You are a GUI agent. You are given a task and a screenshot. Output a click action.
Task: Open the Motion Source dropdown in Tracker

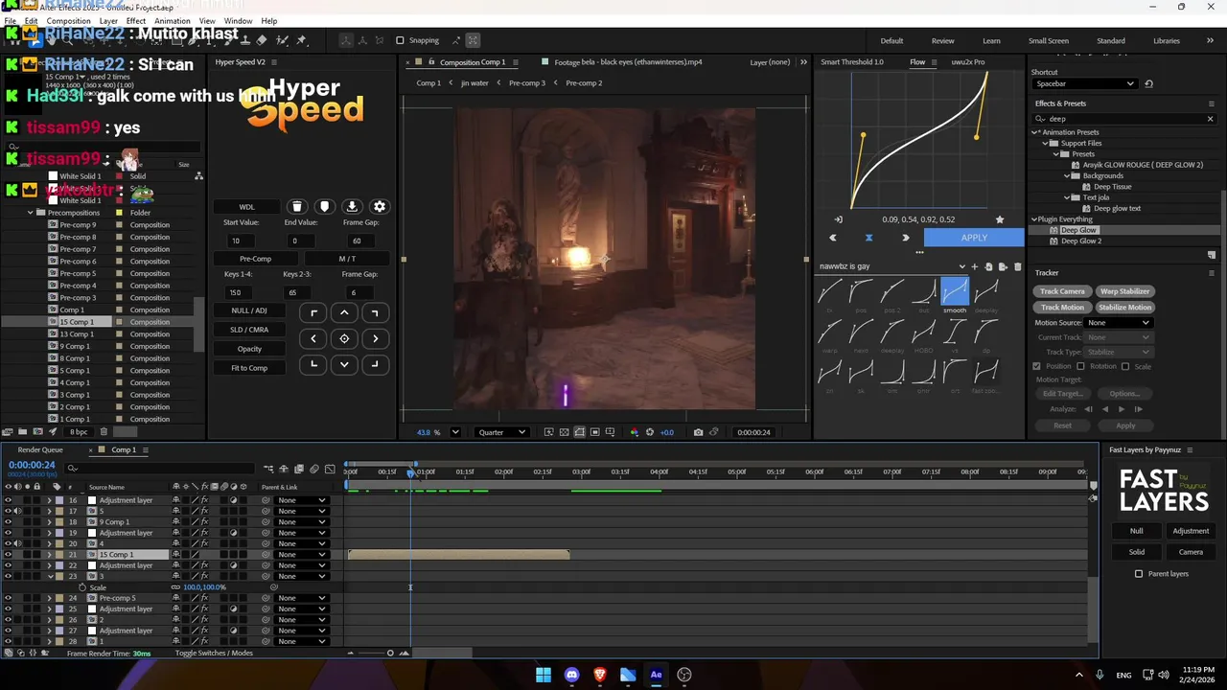point(1118,323)
